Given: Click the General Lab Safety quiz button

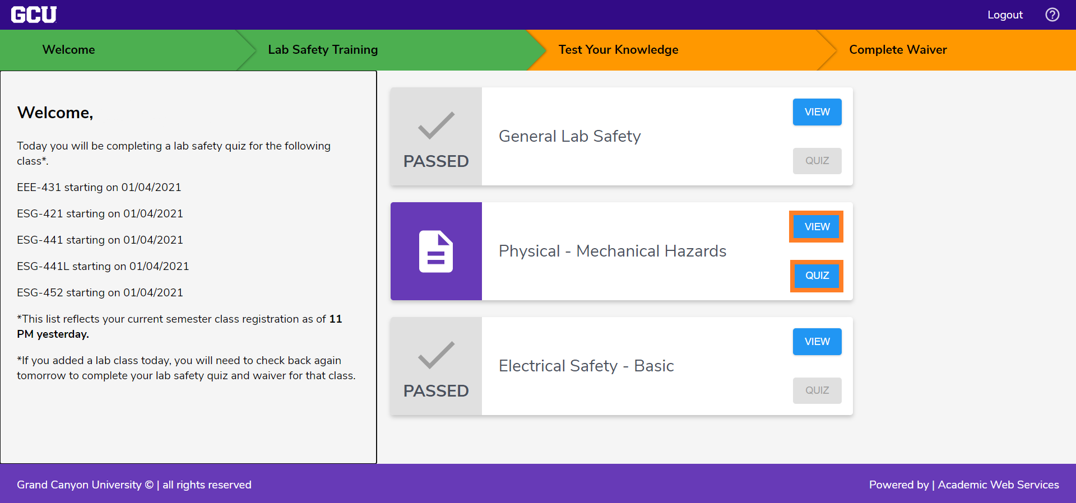Looking at the screenshot, I should pos(817,161).
